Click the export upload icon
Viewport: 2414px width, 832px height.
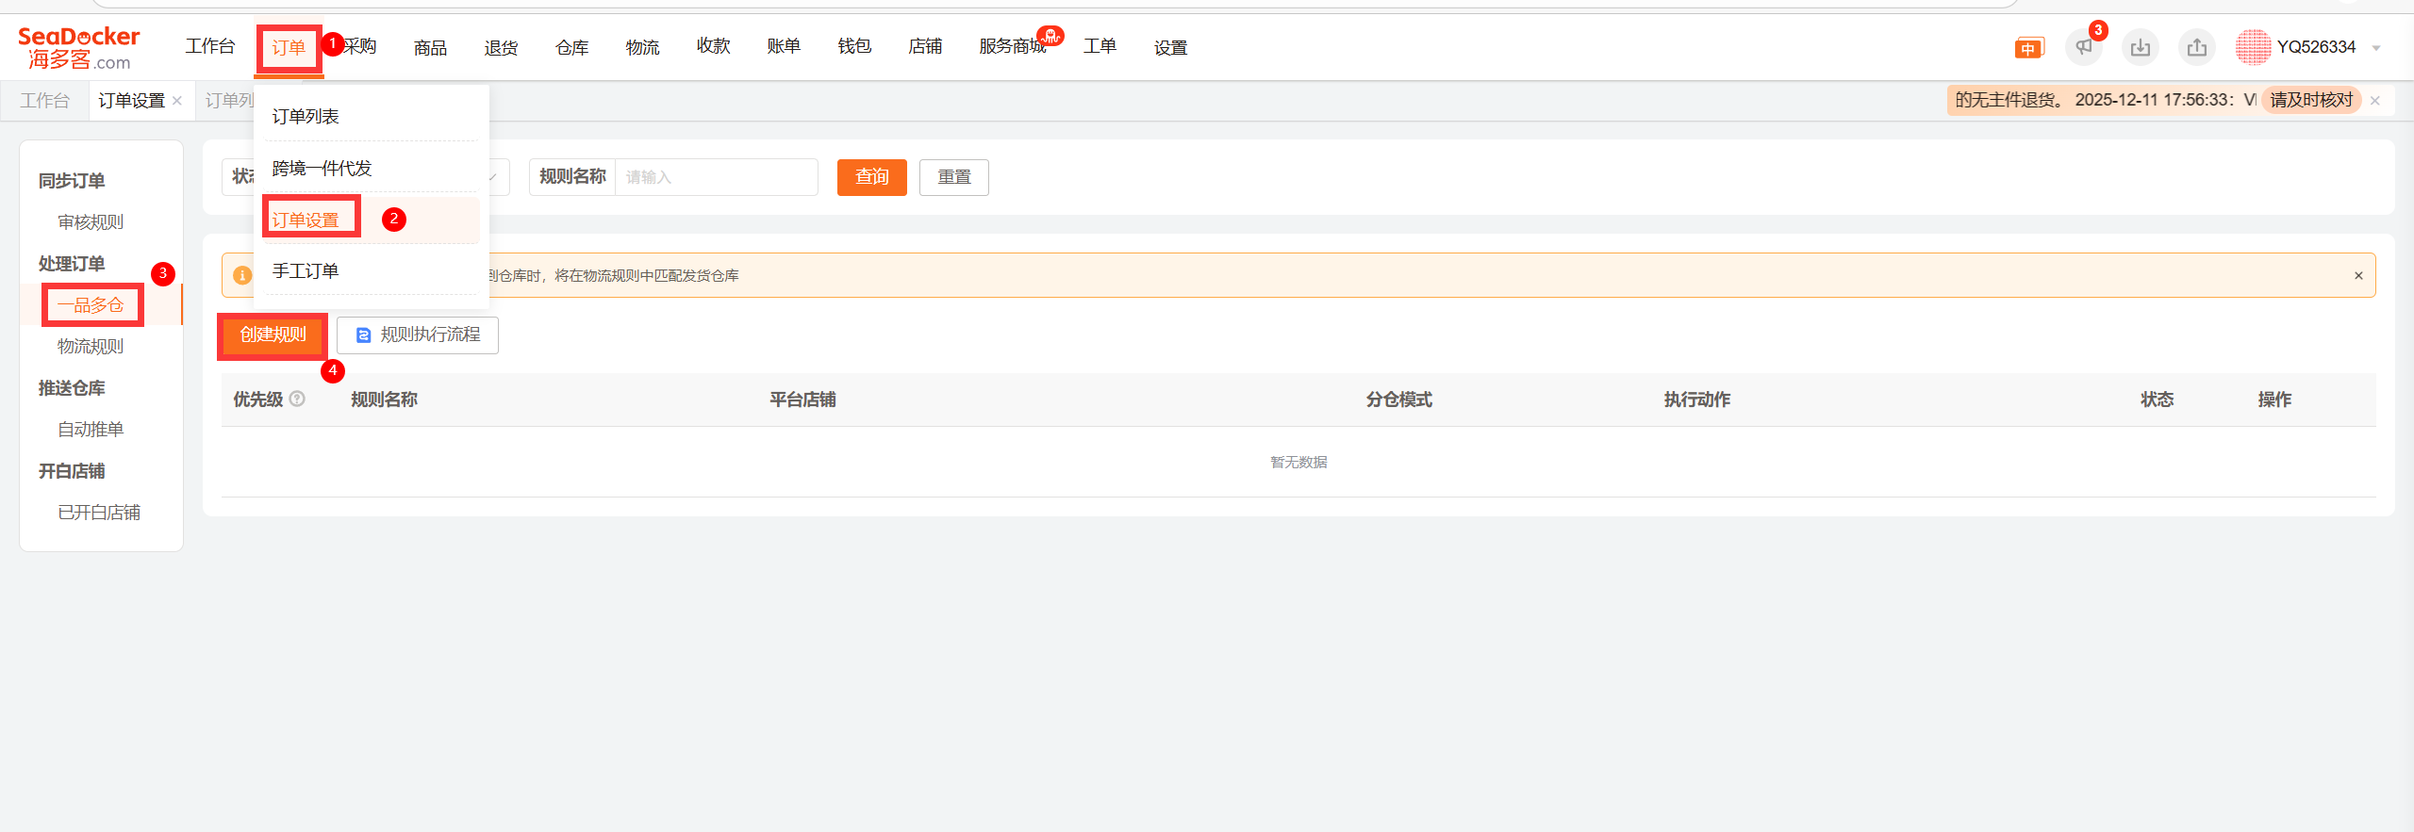[2196, 47]
